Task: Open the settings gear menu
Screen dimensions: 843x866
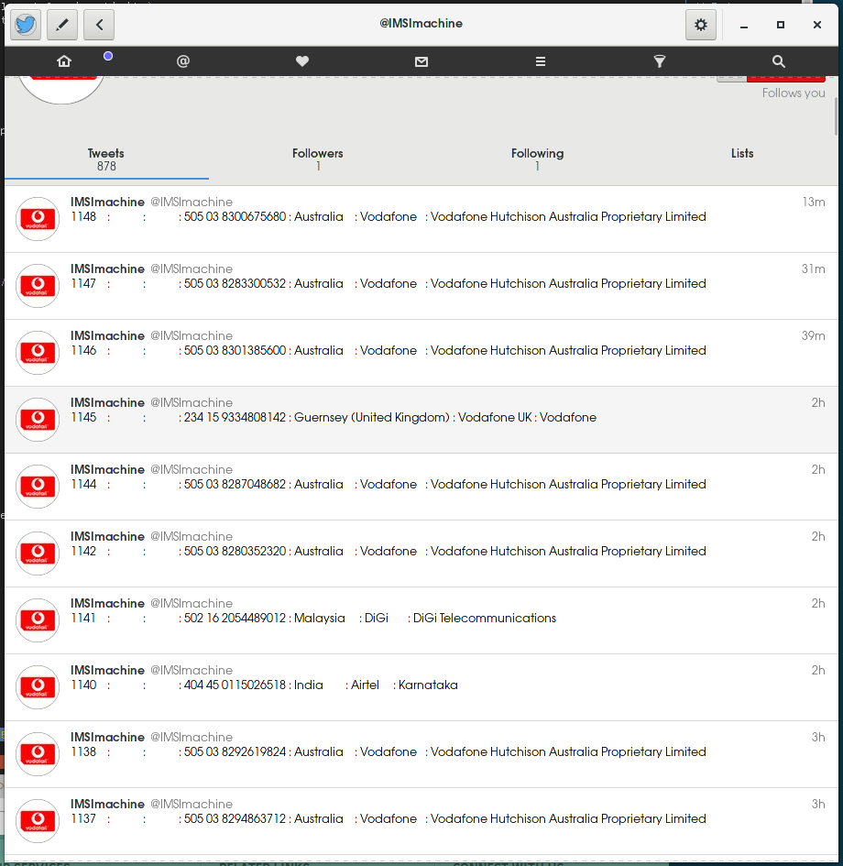Action: (x=701, y=25)
